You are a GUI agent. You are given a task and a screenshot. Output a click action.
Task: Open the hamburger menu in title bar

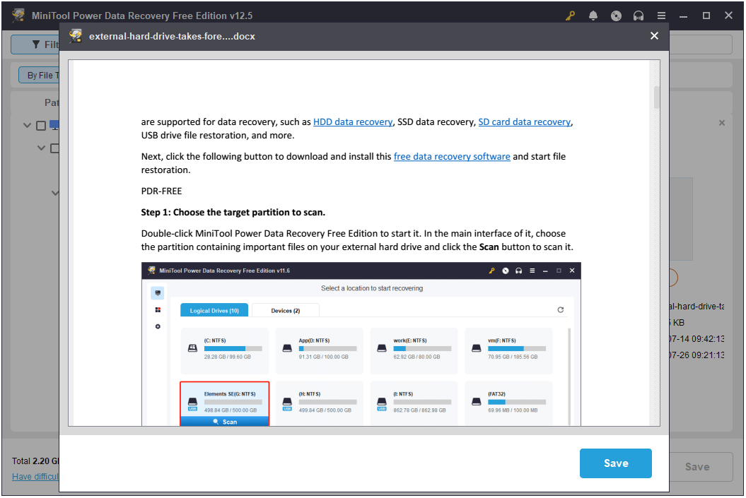click(661, 15)
